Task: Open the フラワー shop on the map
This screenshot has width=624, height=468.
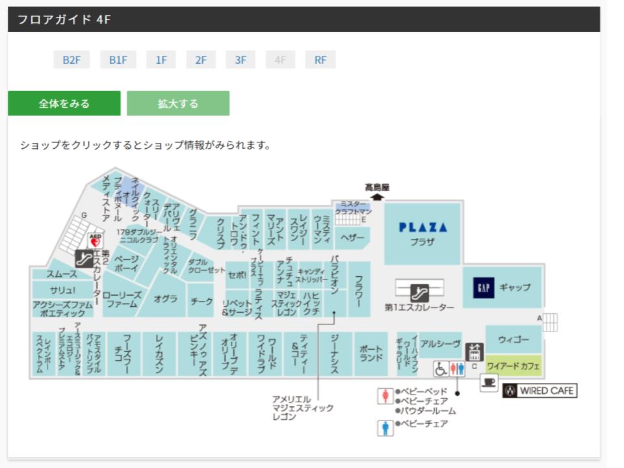Action: click(x=359, y=289)
